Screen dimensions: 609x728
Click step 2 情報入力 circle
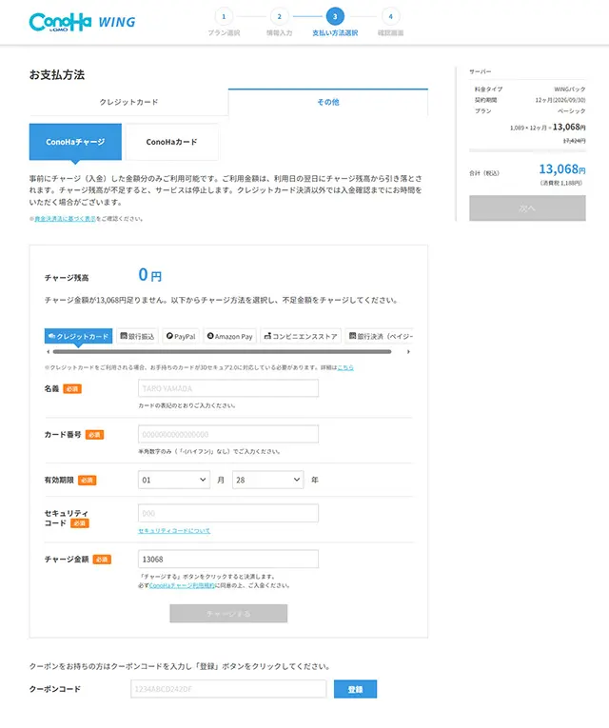[x=279, y=16]
